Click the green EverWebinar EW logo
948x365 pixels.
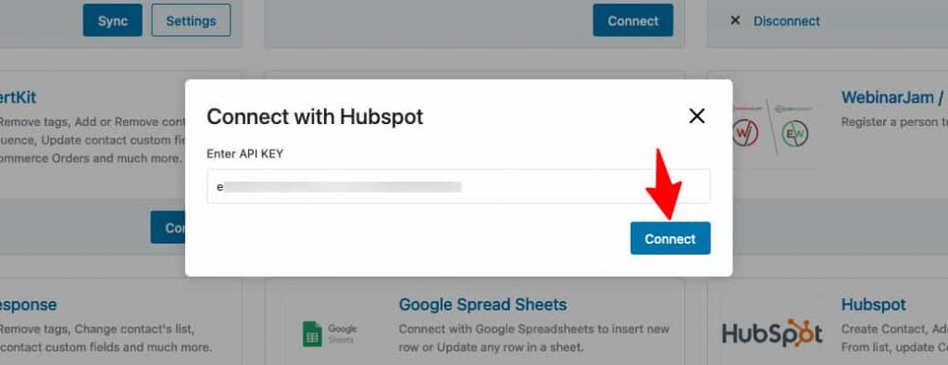tap(794, 132)
